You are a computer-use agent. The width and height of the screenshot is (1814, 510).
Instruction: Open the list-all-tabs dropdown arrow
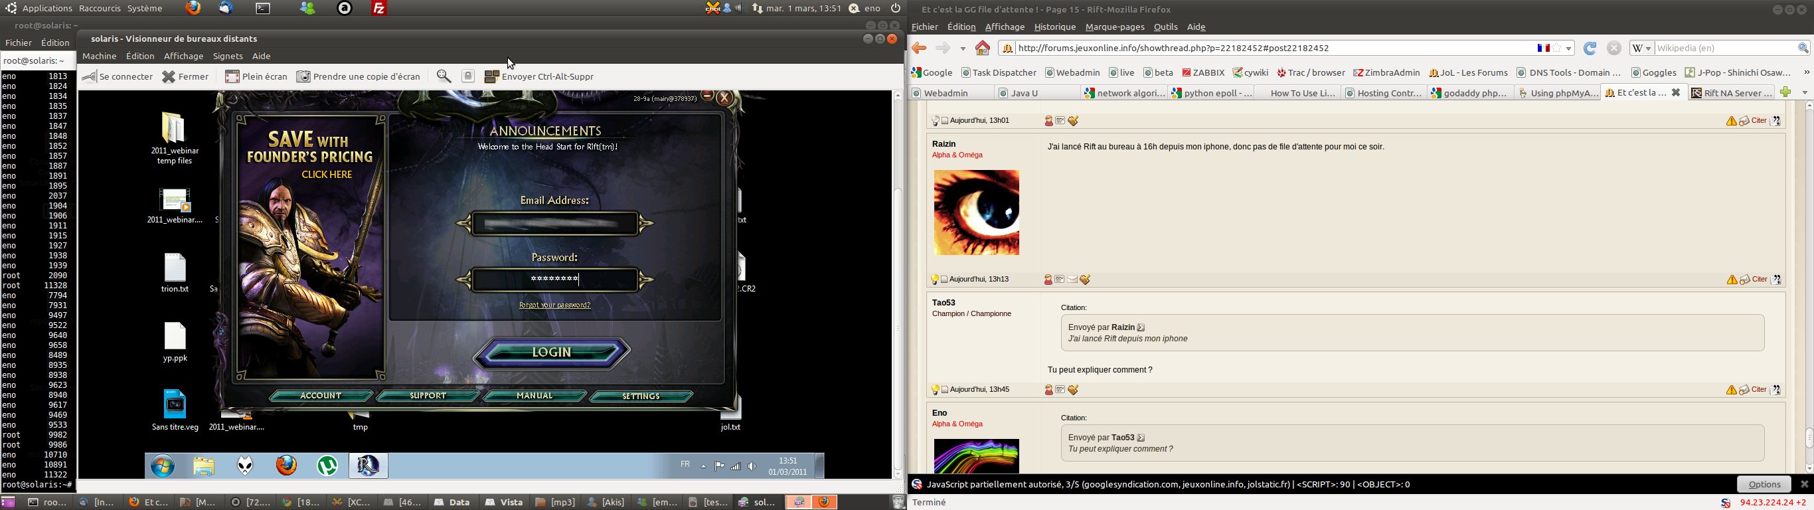pos(1805,93)
